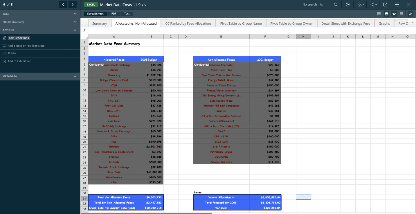The width and height of the screenshot is (416, 214).
Task: Open the Pivot Table by Group Owner tab
Action: click(x=291, y=24)
